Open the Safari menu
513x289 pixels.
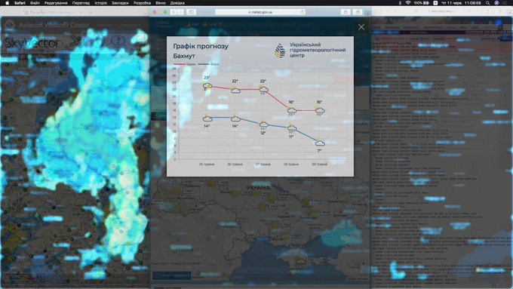20,3
